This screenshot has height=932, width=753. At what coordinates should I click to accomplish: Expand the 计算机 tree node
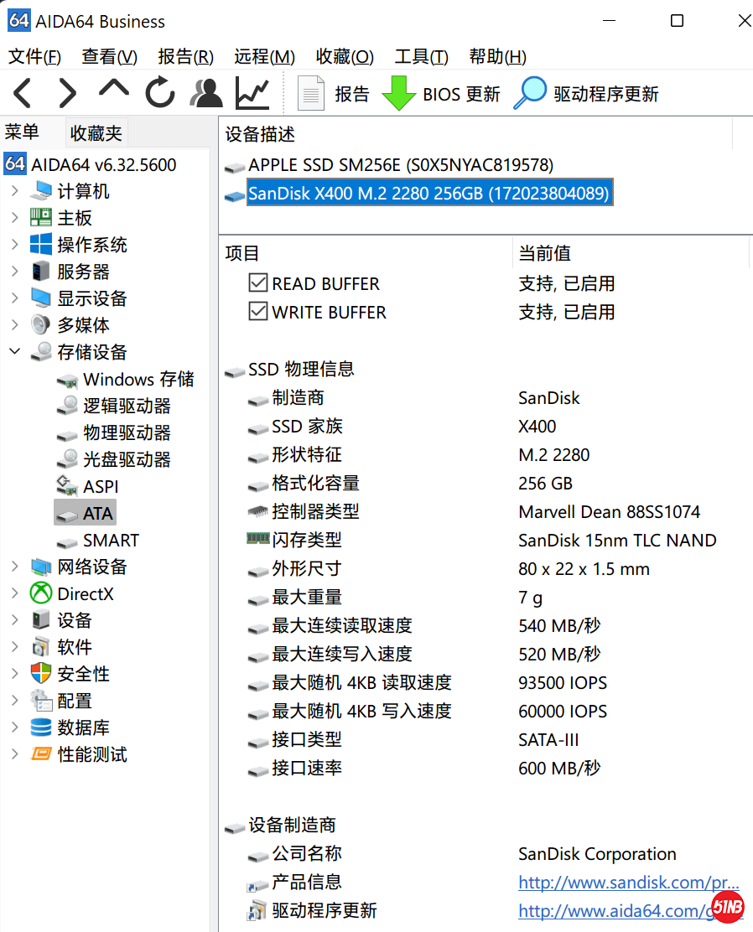pos(15,191)
